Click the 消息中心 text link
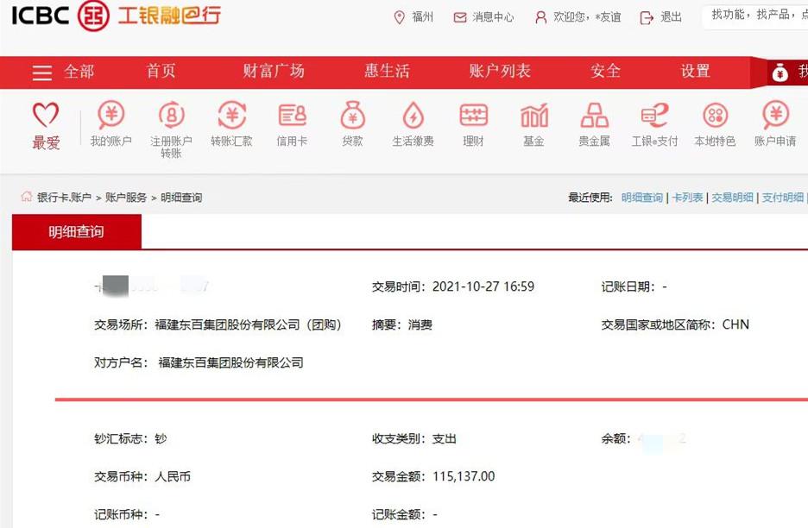808x528 pixels. [x=493, y=17]
